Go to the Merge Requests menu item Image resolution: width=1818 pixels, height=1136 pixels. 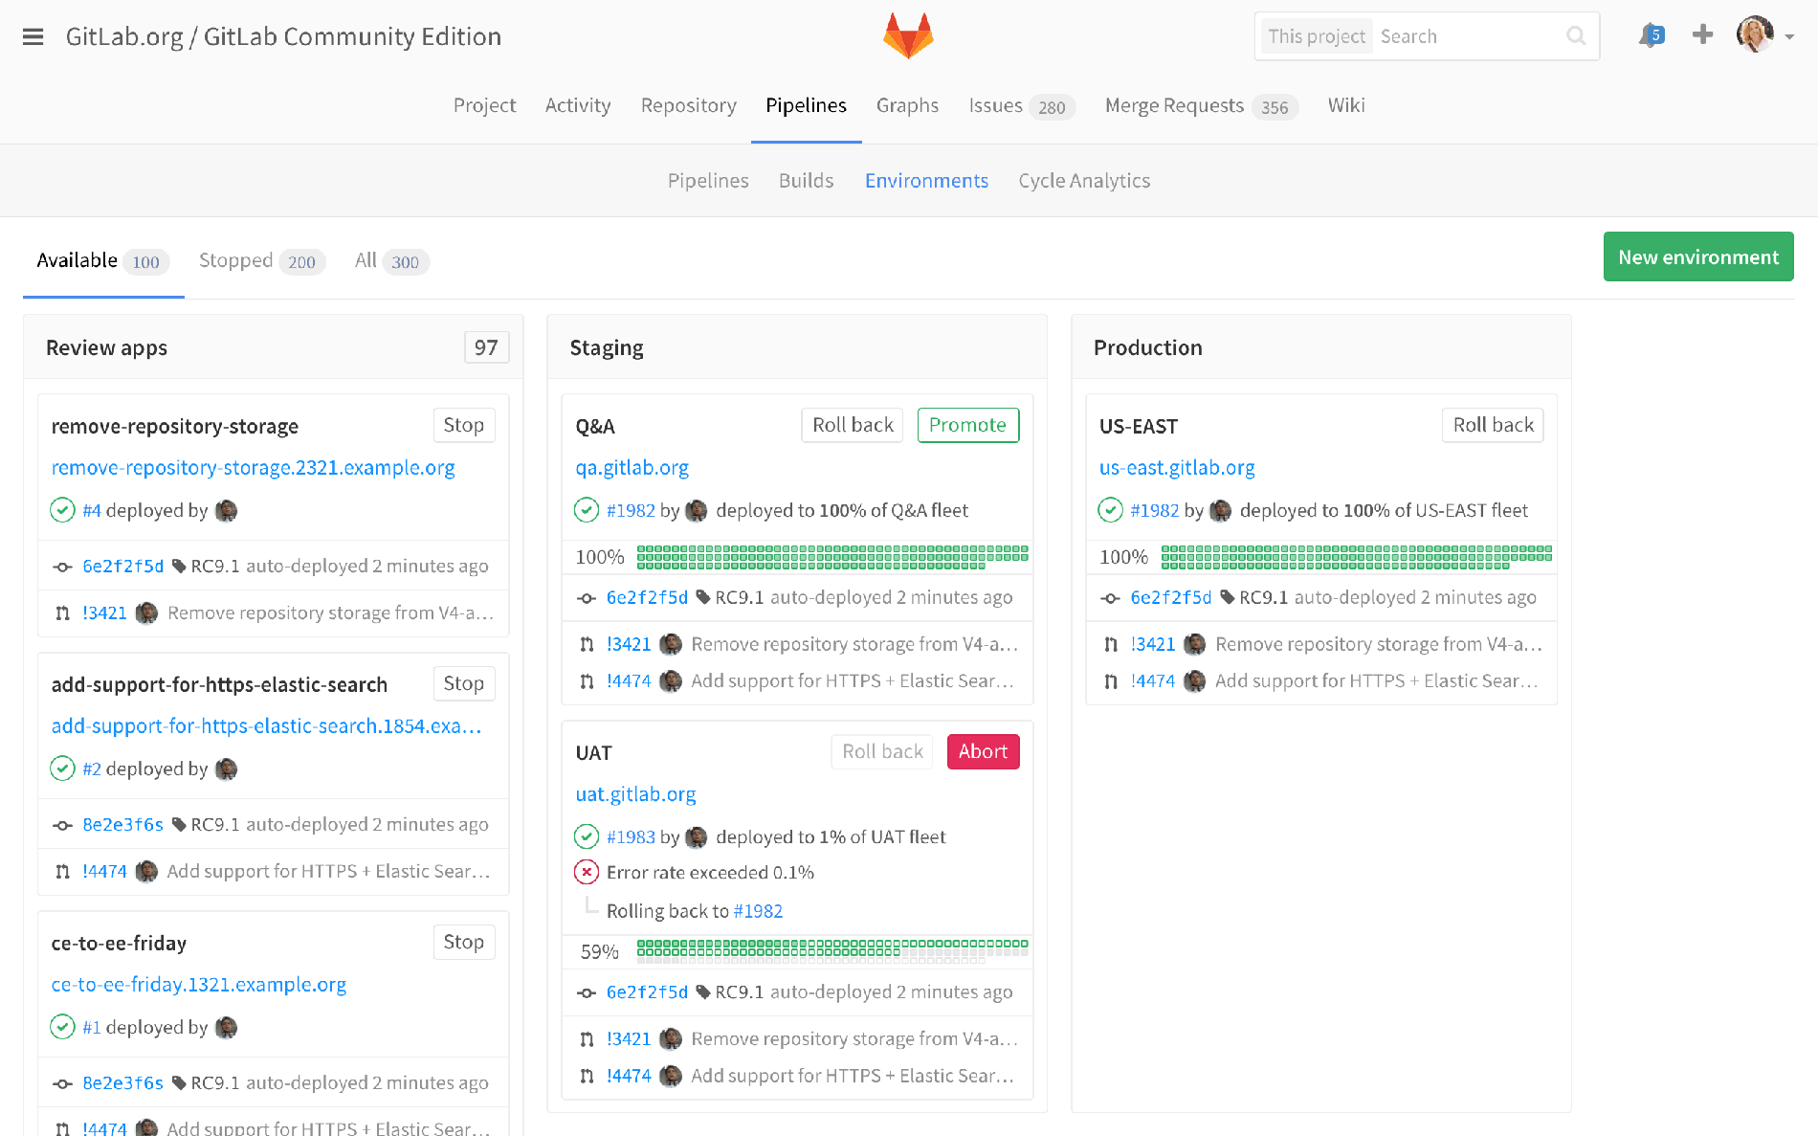click(1174, 105)
